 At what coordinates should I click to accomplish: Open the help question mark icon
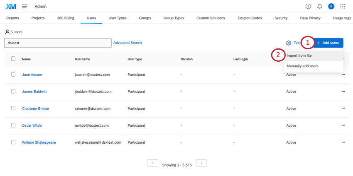click(x=308, y=6)
